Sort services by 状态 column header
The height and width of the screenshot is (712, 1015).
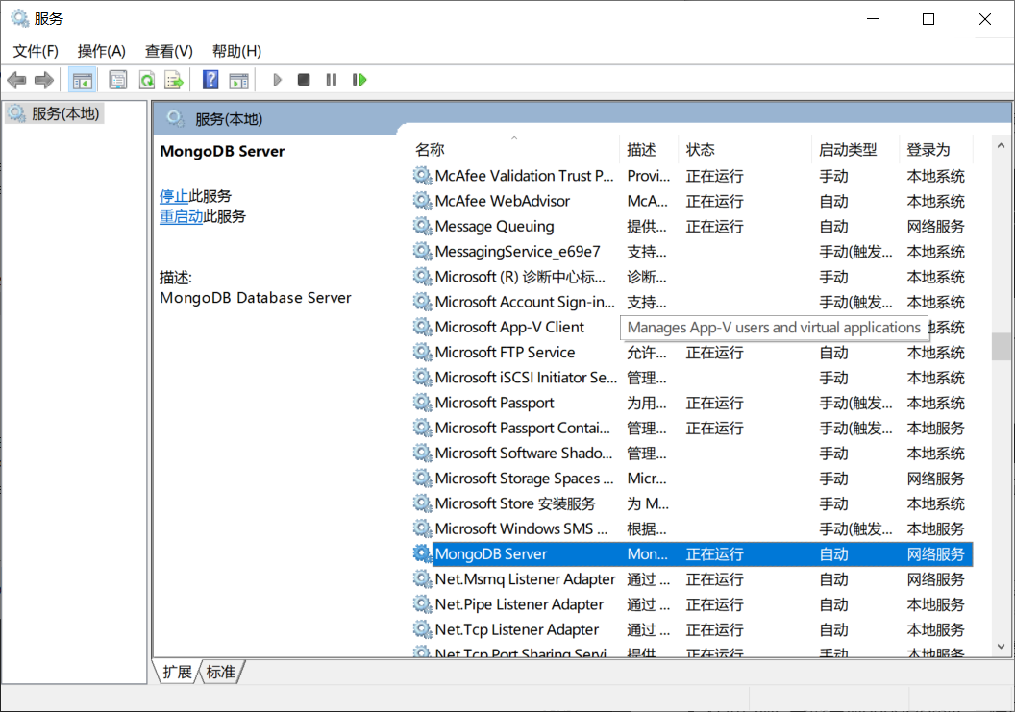click(x=701, y=150)
